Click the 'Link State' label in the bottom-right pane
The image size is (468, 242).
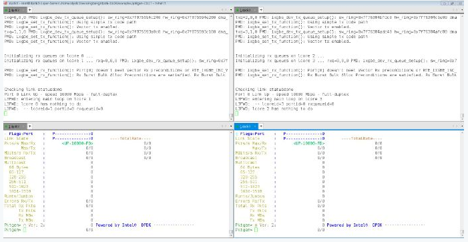click(x=248, y=138)
